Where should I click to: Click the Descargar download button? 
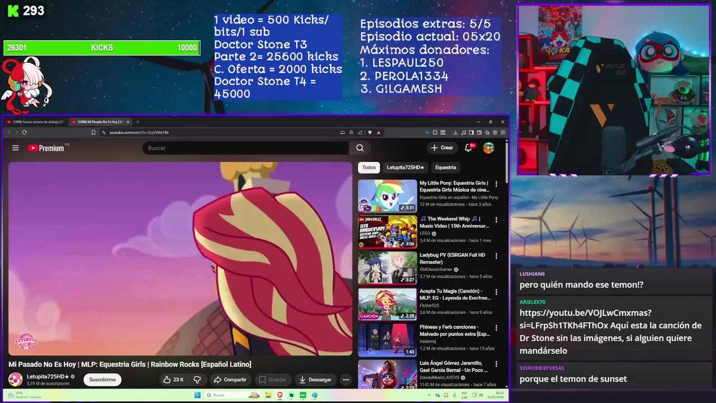315,379
